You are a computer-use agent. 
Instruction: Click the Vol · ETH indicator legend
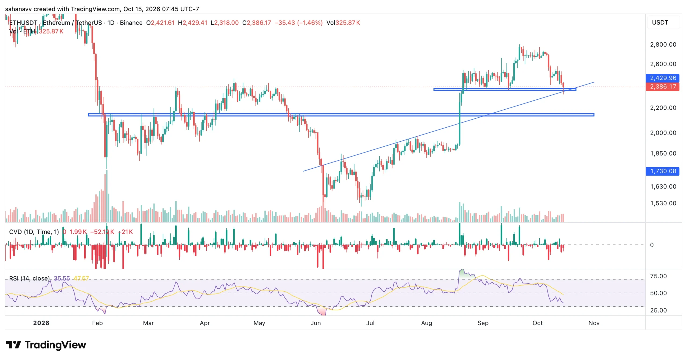(22, 31)
